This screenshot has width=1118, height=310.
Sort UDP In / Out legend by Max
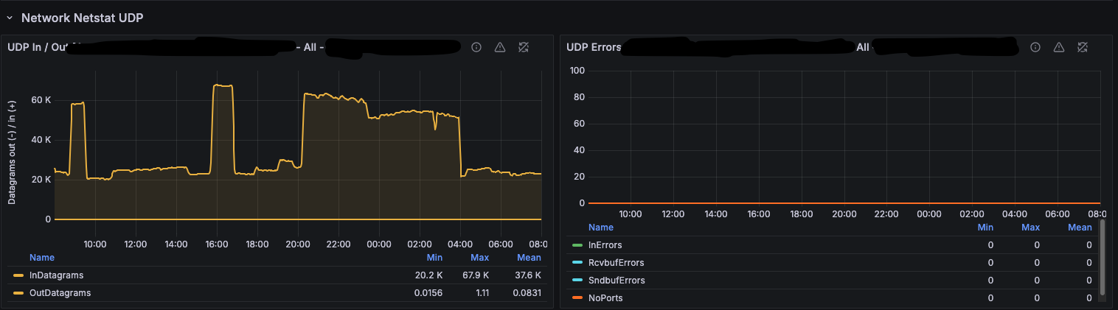[x=480, y=258]
